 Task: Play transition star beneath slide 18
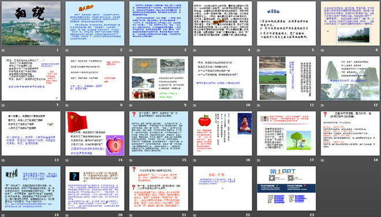(323, 161)
